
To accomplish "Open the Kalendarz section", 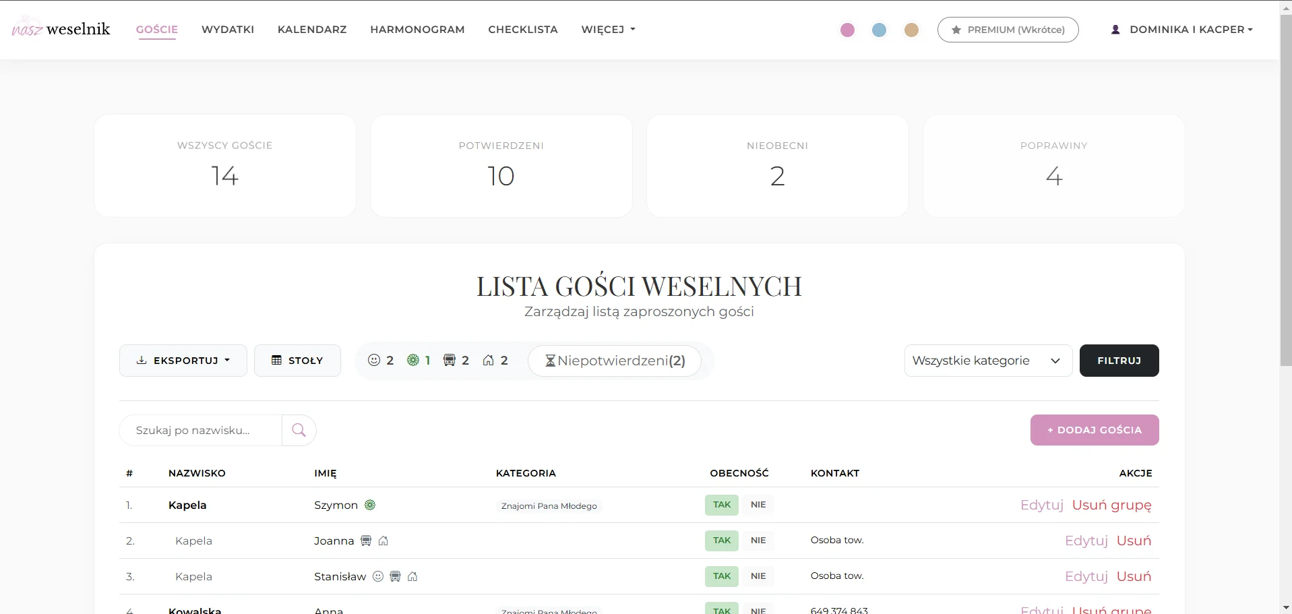I will tap(312, 30).
